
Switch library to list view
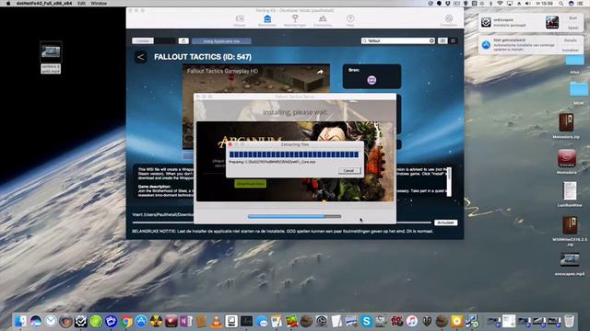pyautogui.click(x=442, y=40)
